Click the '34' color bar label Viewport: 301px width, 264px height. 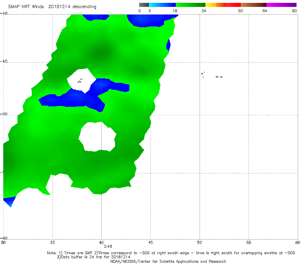204,11
